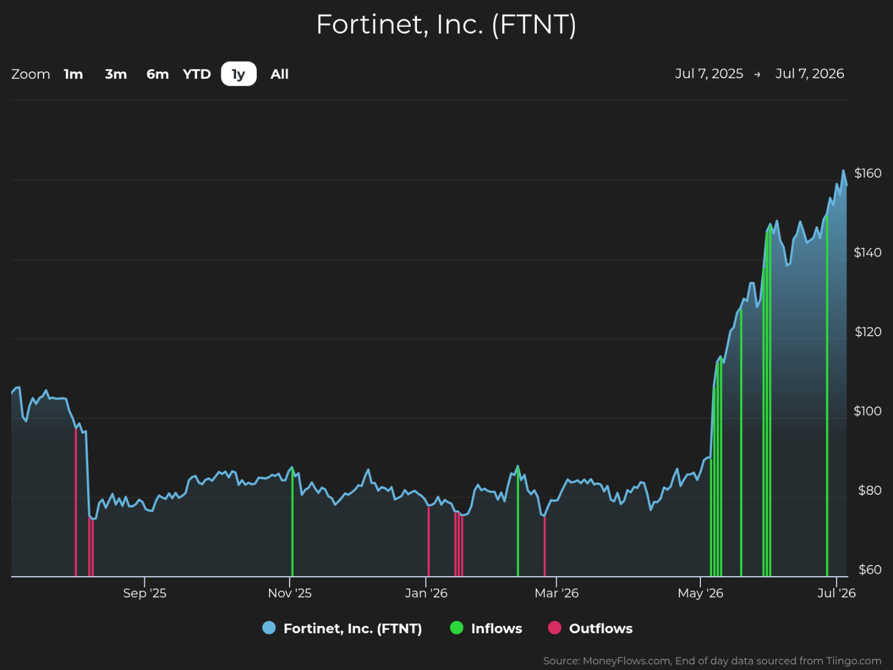Screen dimensions: 893x670
Task: Click the MoneyFlows.com source credit text
Action: 712,661
